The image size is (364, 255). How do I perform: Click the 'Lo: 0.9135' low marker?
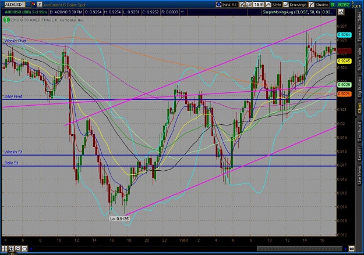[x=119, y=218]
